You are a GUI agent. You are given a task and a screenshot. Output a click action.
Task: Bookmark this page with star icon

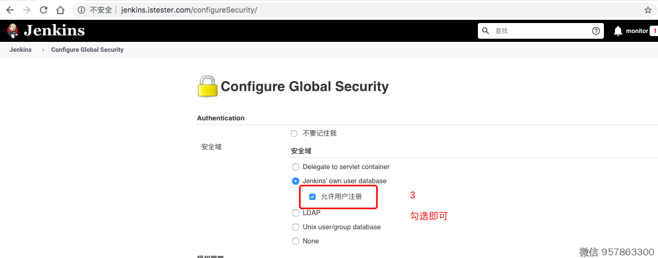tap(648, 10)
